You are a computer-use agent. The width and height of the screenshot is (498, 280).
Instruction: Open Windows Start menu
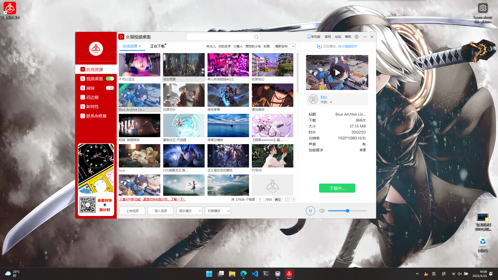(209, 274)
